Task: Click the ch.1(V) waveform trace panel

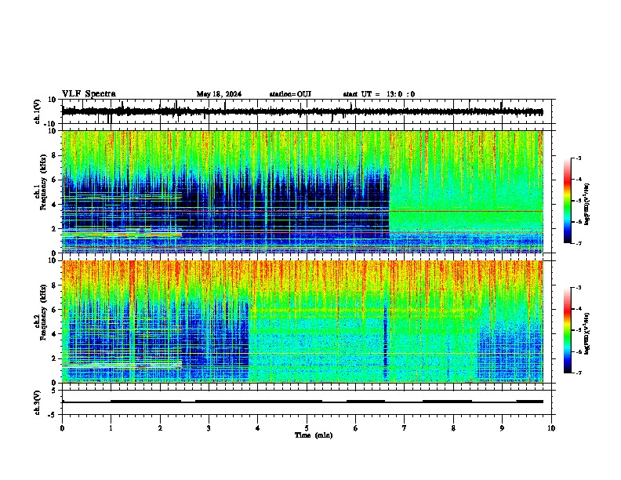Action: (307, 111)
